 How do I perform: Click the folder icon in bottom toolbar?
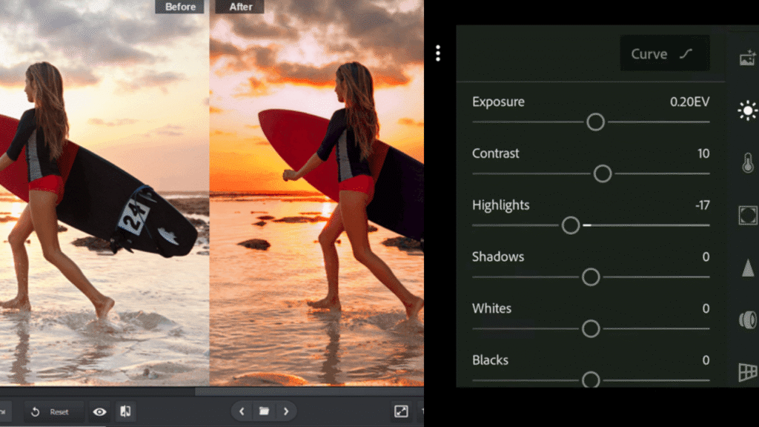point(264,411)
